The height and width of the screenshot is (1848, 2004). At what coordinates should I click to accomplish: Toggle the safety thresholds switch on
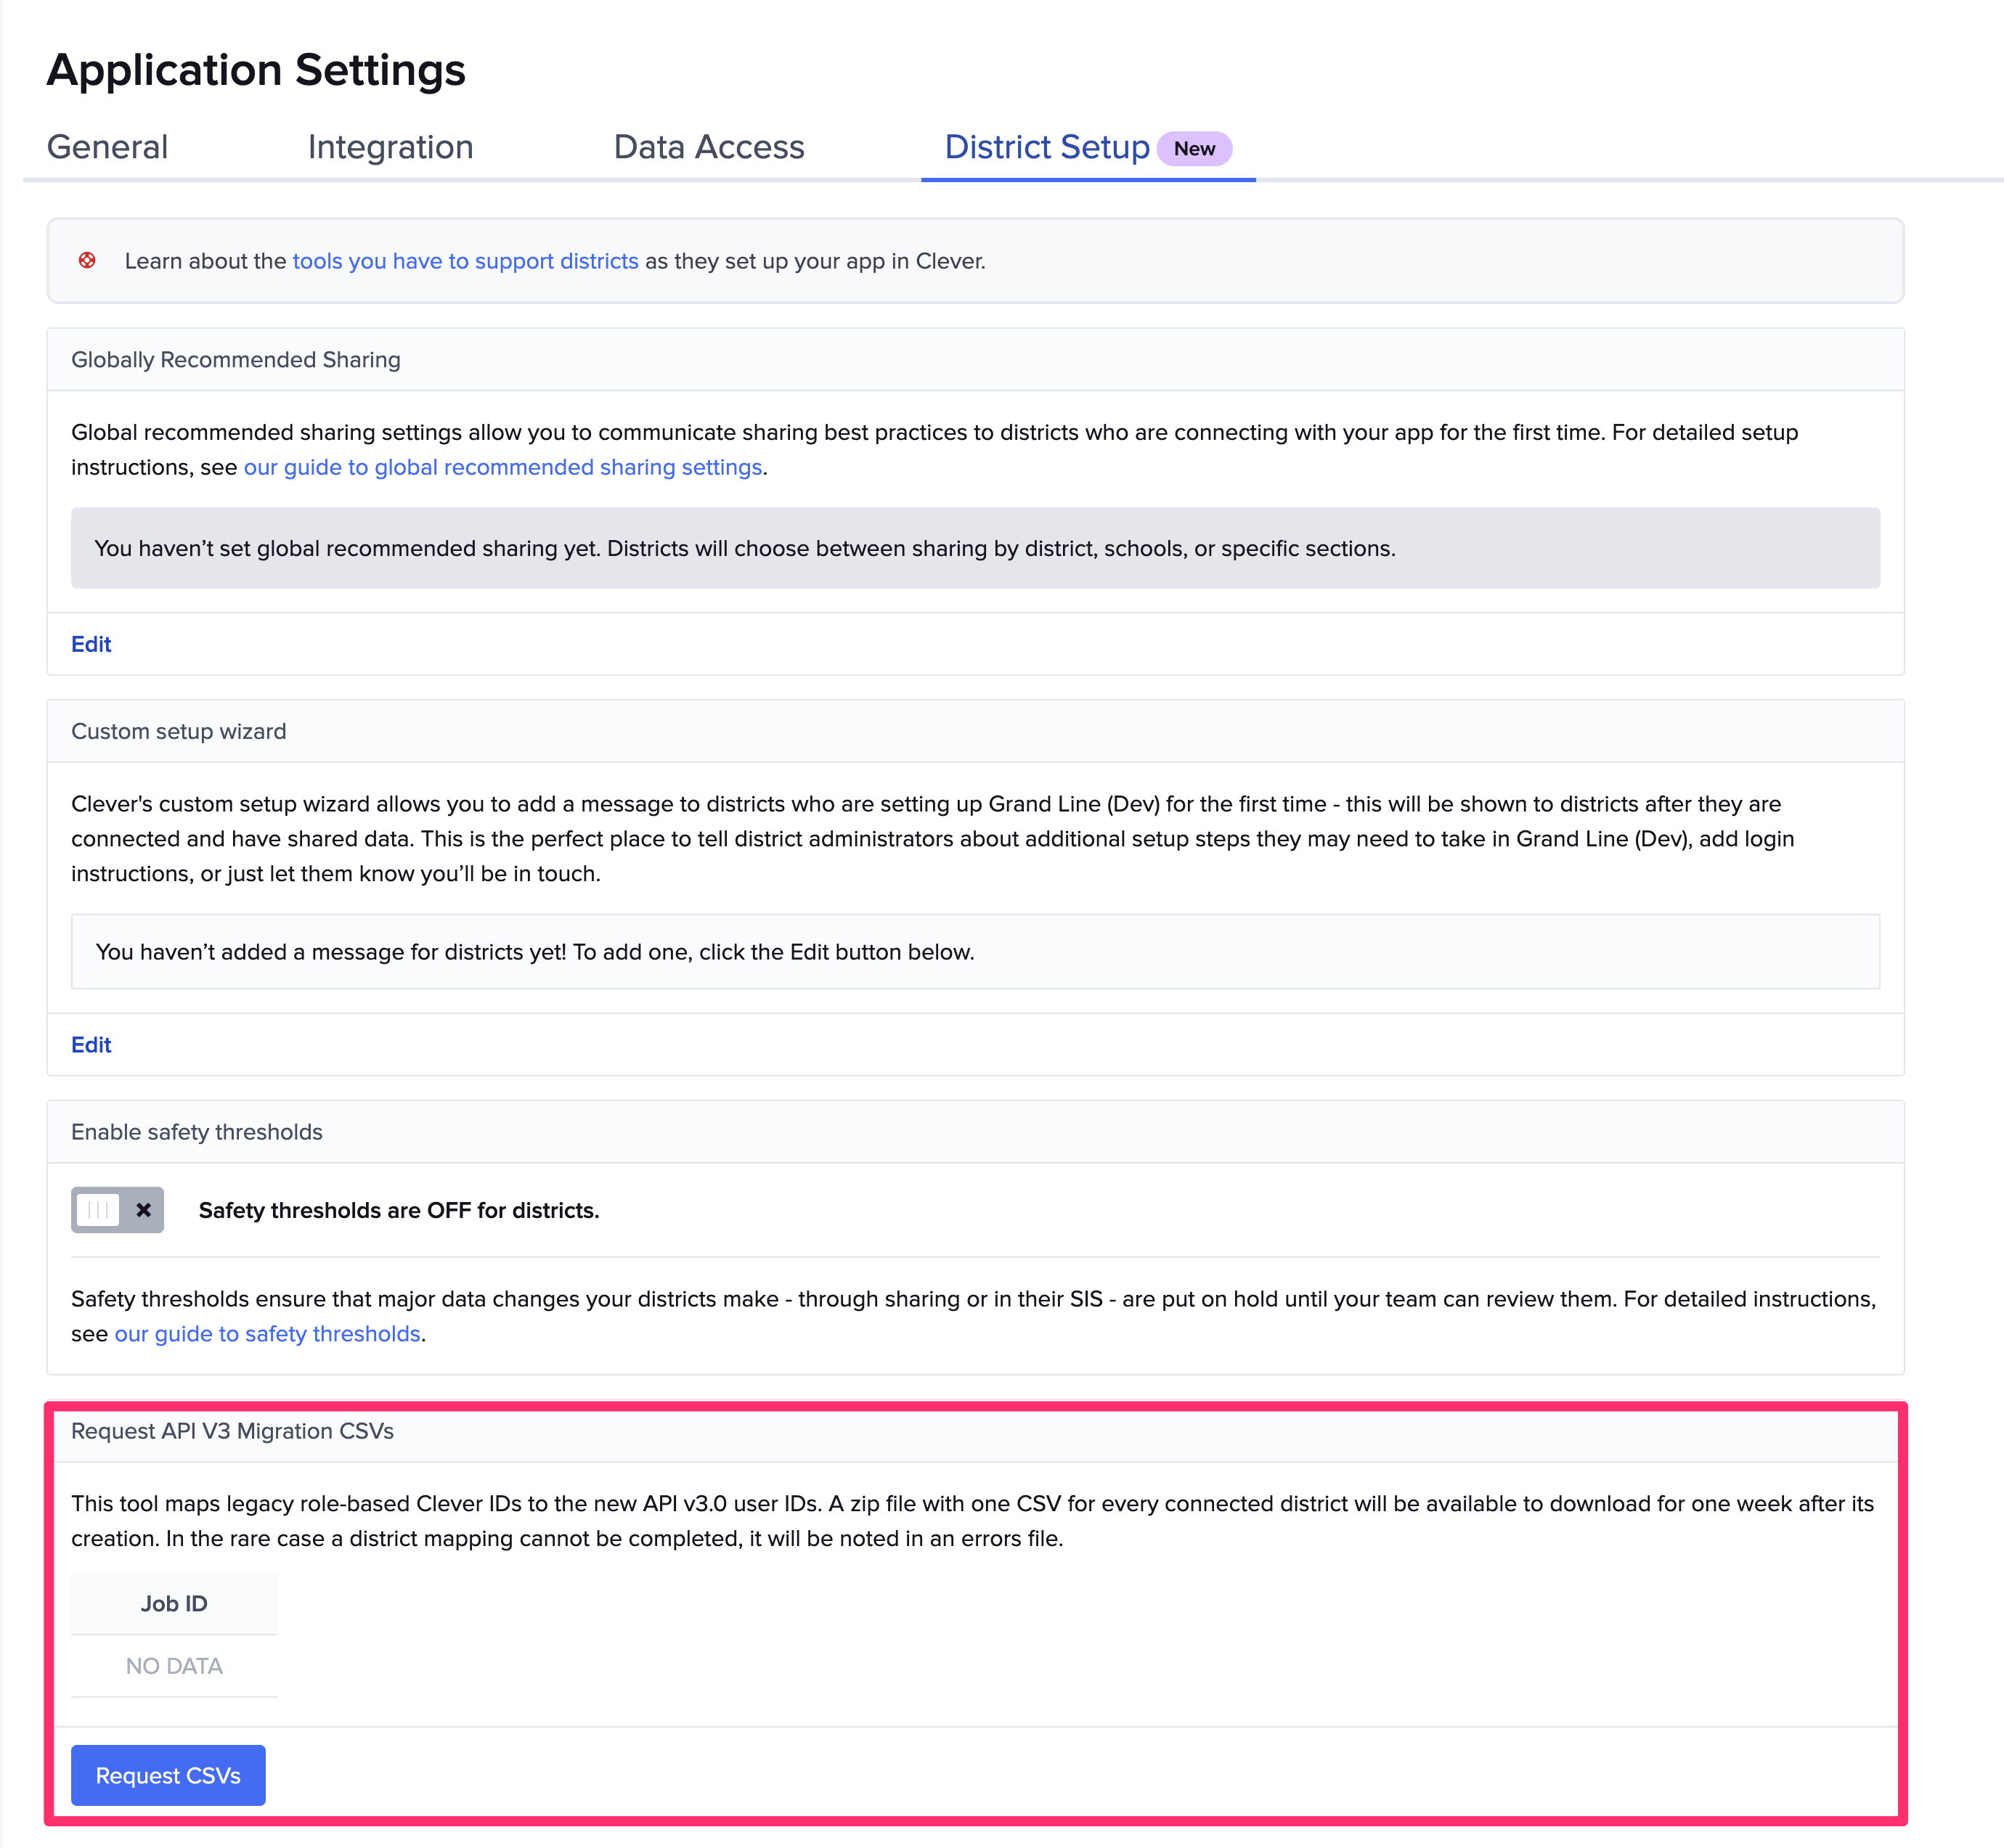[x=117, y=1210]
